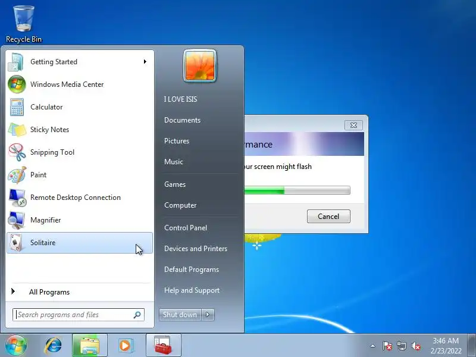476x357 pixels.
Task: Launch Internet Explorer from the taskbar
Action: (x=53, y=346)
